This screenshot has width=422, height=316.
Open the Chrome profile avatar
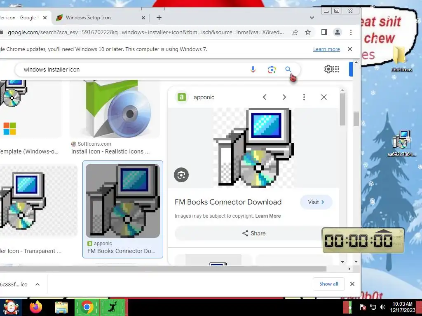[337, 32]
